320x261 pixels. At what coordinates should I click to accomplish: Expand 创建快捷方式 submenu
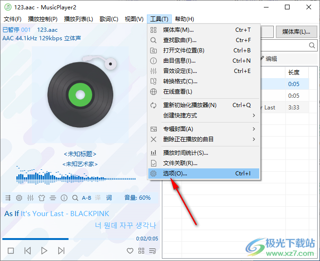[204, 116]
